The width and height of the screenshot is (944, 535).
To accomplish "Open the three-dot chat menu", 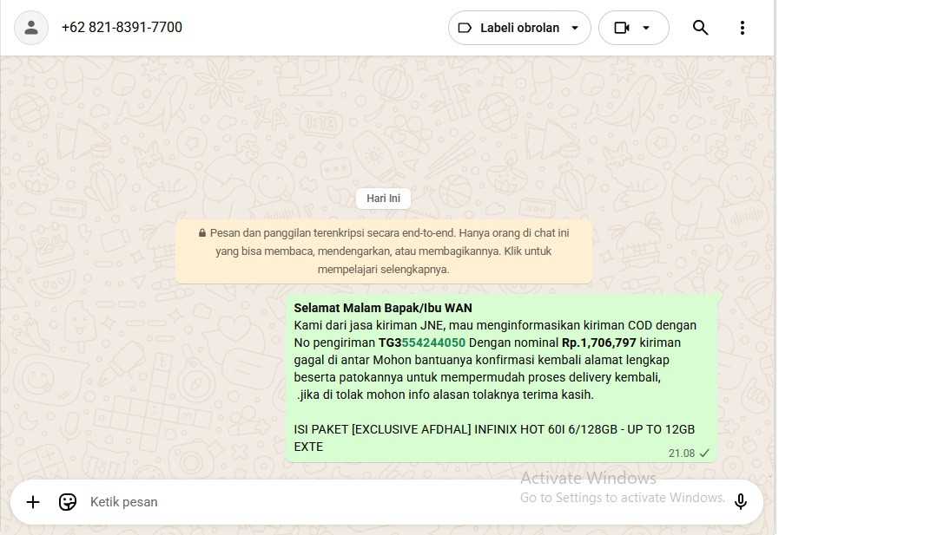I will click(743, 28).
